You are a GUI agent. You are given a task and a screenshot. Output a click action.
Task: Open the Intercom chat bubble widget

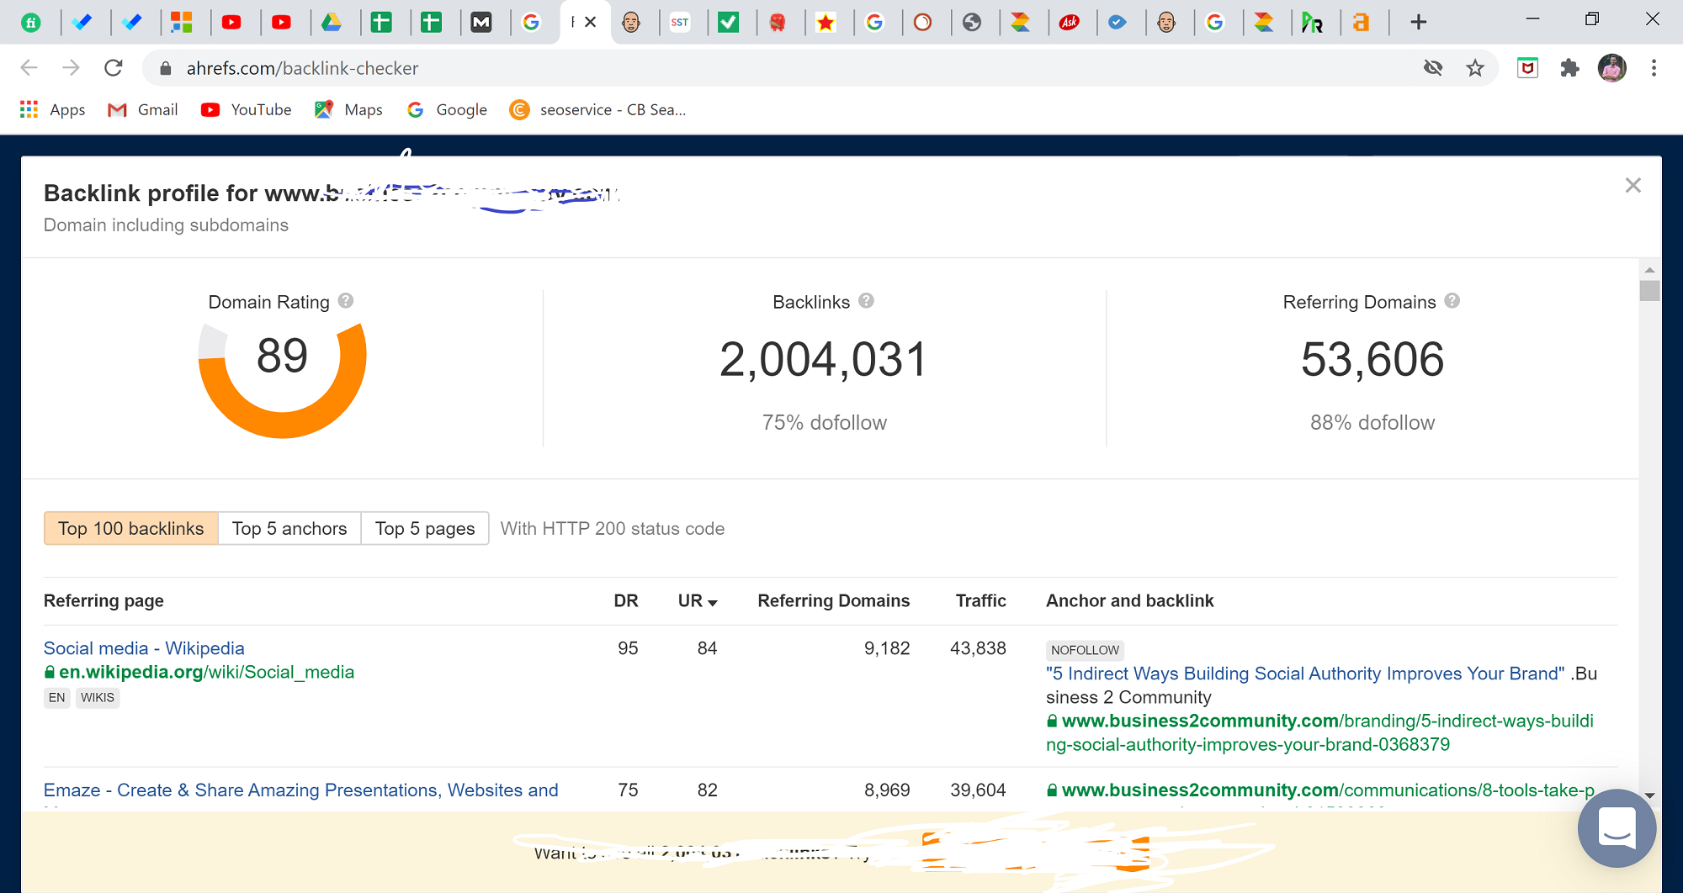pyautogui.click(x=1617, y=828)
